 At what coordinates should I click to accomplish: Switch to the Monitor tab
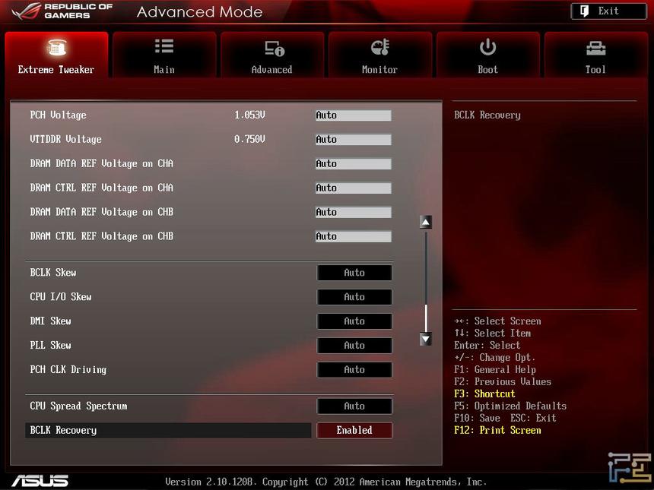tap(379, 55)
